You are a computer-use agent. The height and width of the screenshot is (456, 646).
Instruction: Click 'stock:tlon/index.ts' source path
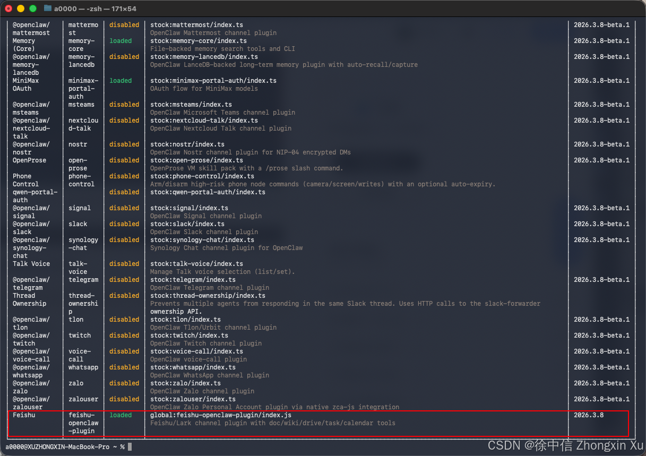click(x=185, y=320)
